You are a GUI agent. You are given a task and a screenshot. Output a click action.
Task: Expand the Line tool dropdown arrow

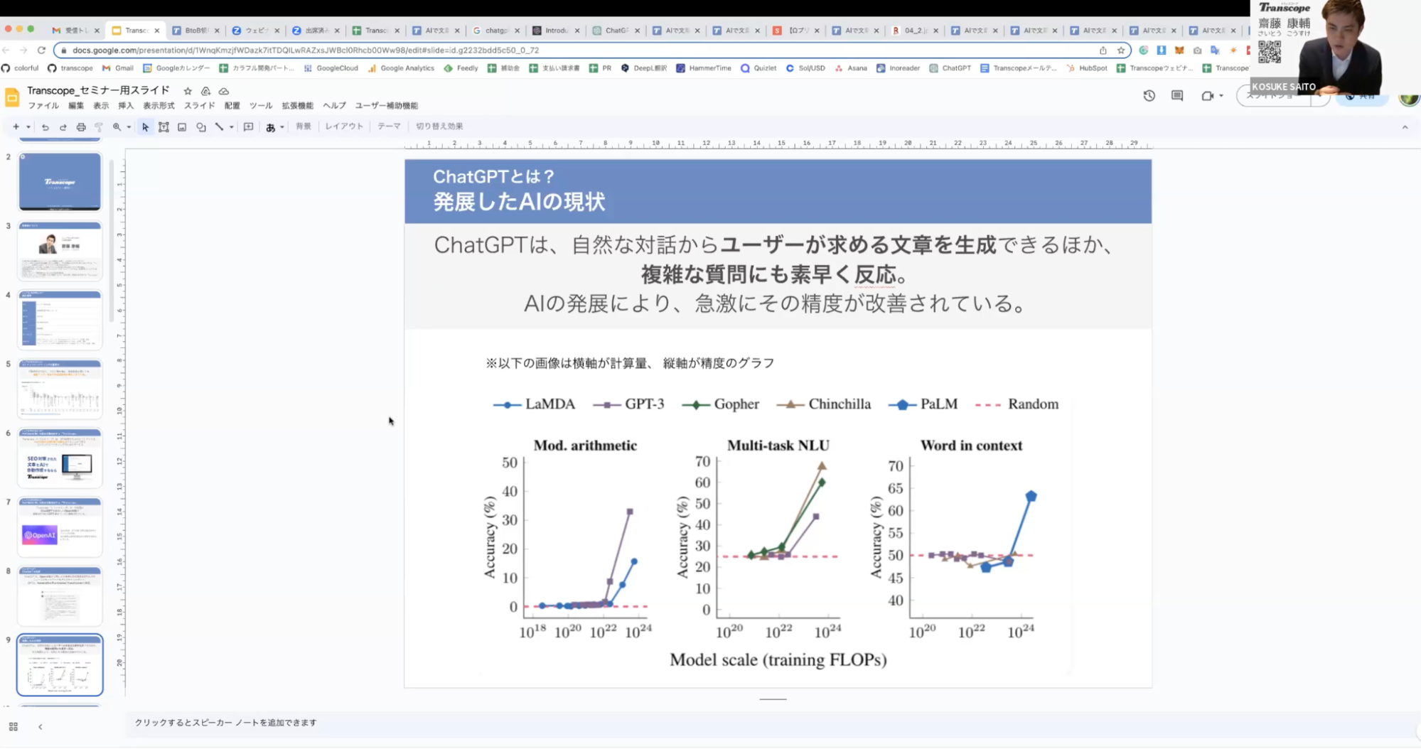[x=231, y=126]
